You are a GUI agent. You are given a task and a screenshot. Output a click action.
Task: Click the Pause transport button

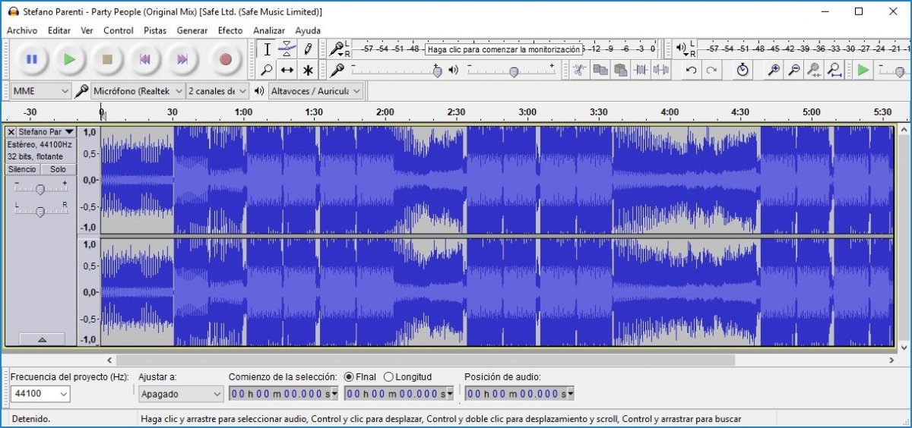32,59
